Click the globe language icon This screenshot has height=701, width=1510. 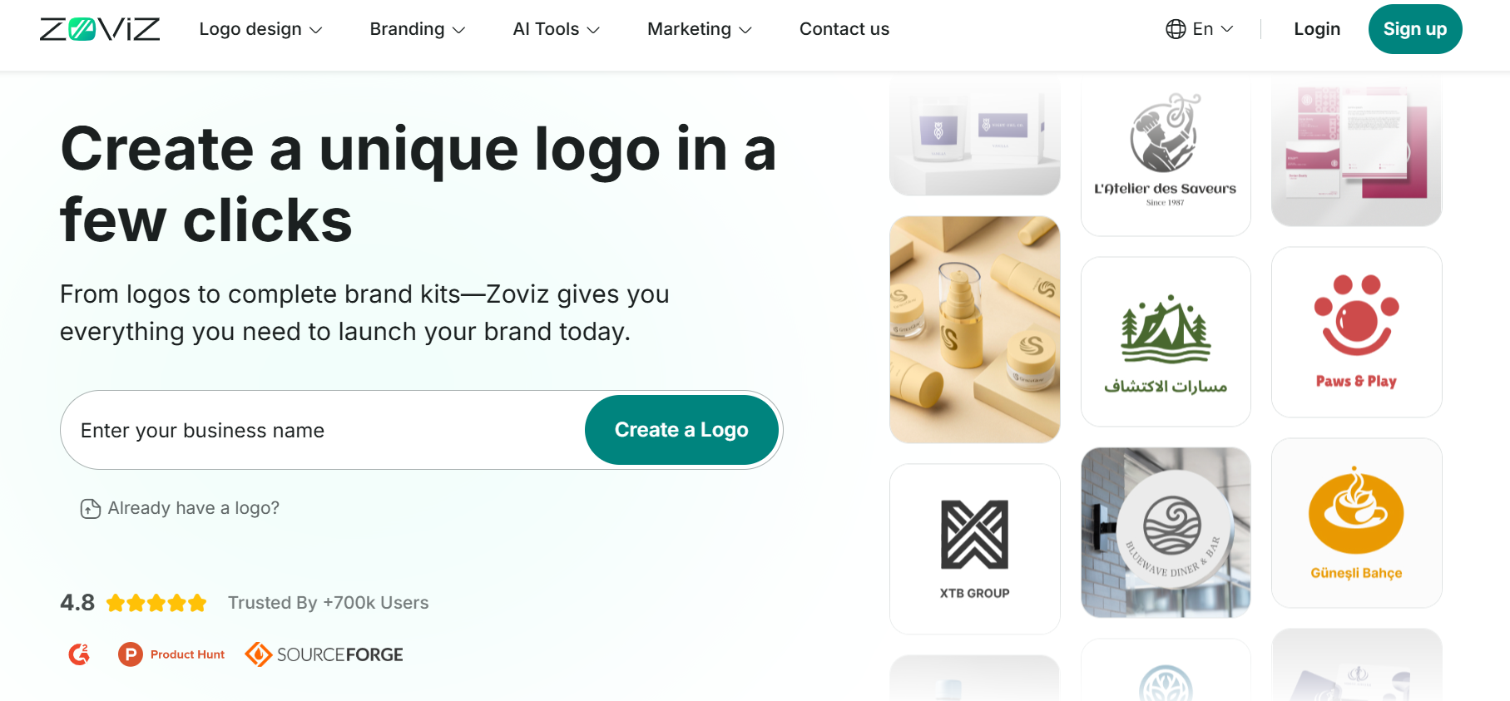(1176, 29)
